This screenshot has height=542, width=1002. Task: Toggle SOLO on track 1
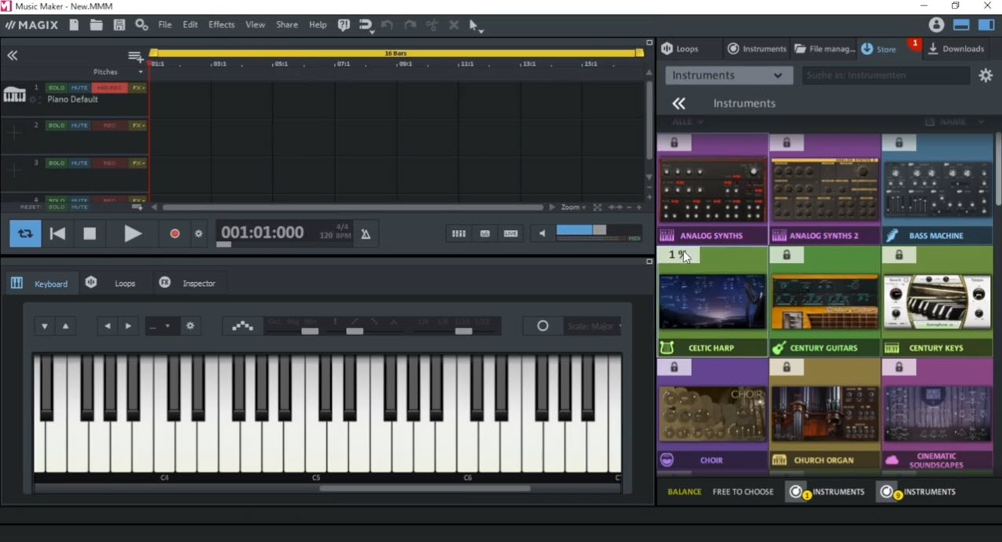pyautogui.click(x=56, y=88)
